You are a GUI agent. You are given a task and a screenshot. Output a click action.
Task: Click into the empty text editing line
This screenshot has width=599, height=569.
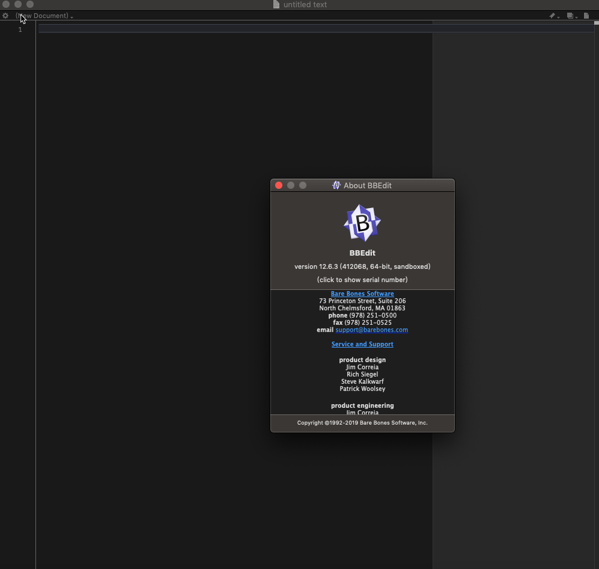[316, 29]
